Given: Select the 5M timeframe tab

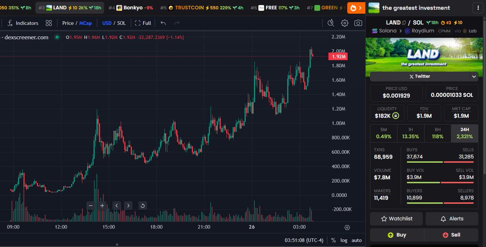Looking at the screenshot, I should 384,133.
